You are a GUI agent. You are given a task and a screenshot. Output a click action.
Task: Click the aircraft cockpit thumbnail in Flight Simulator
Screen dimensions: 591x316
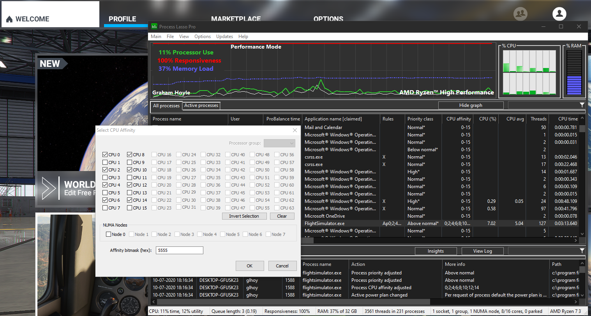coord(66,264)
